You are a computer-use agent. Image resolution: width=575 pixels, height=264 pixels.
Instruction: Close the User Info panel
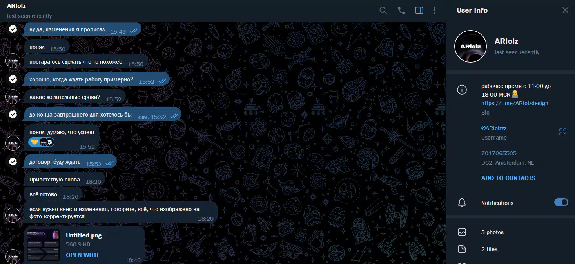pyautogui.click(x=565, y=10)
